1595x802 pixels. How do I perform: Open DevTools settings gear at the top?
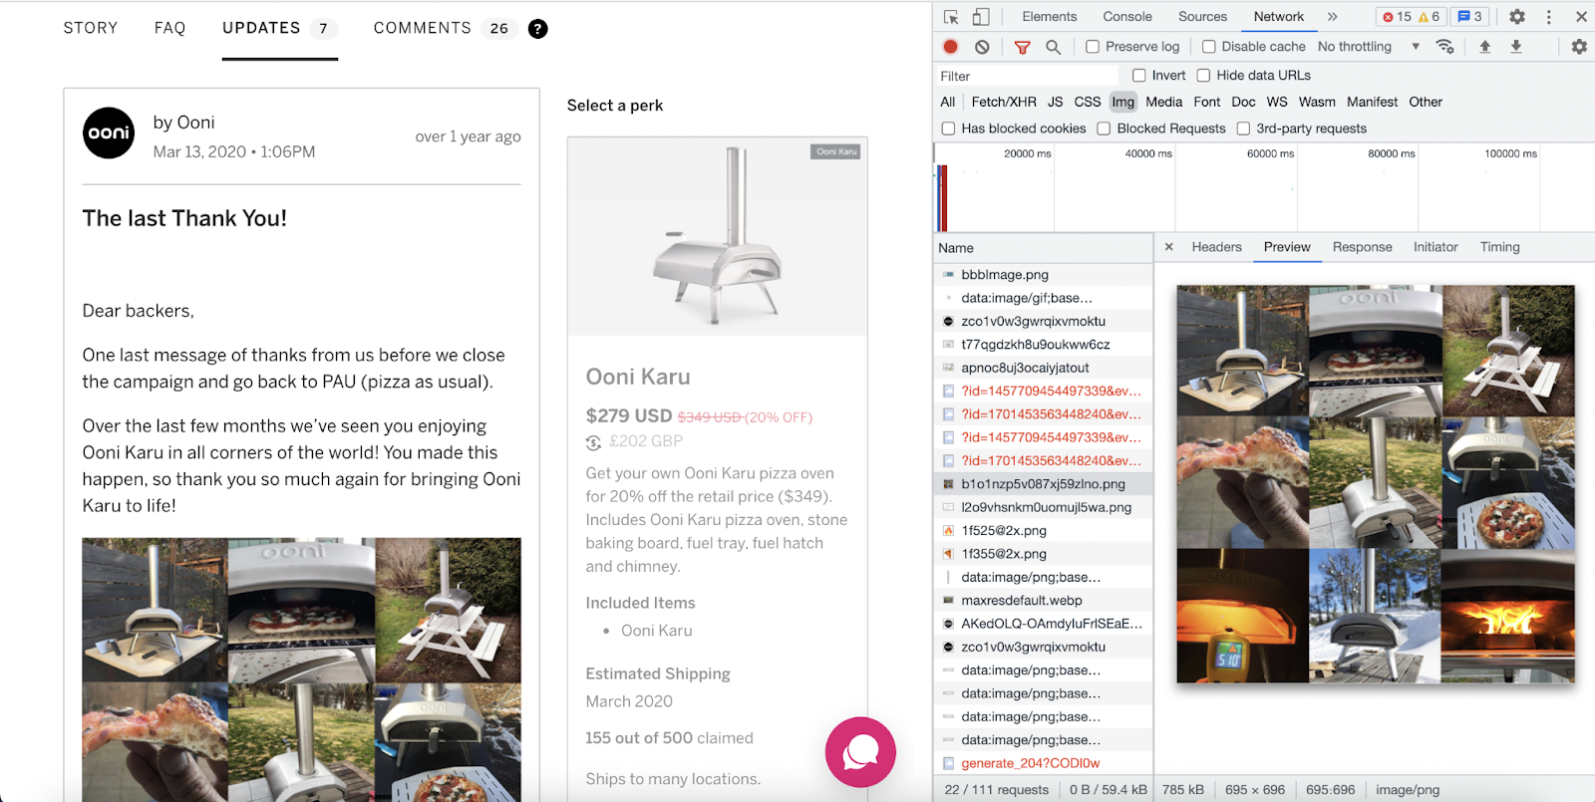click(x=1517, y=17)
